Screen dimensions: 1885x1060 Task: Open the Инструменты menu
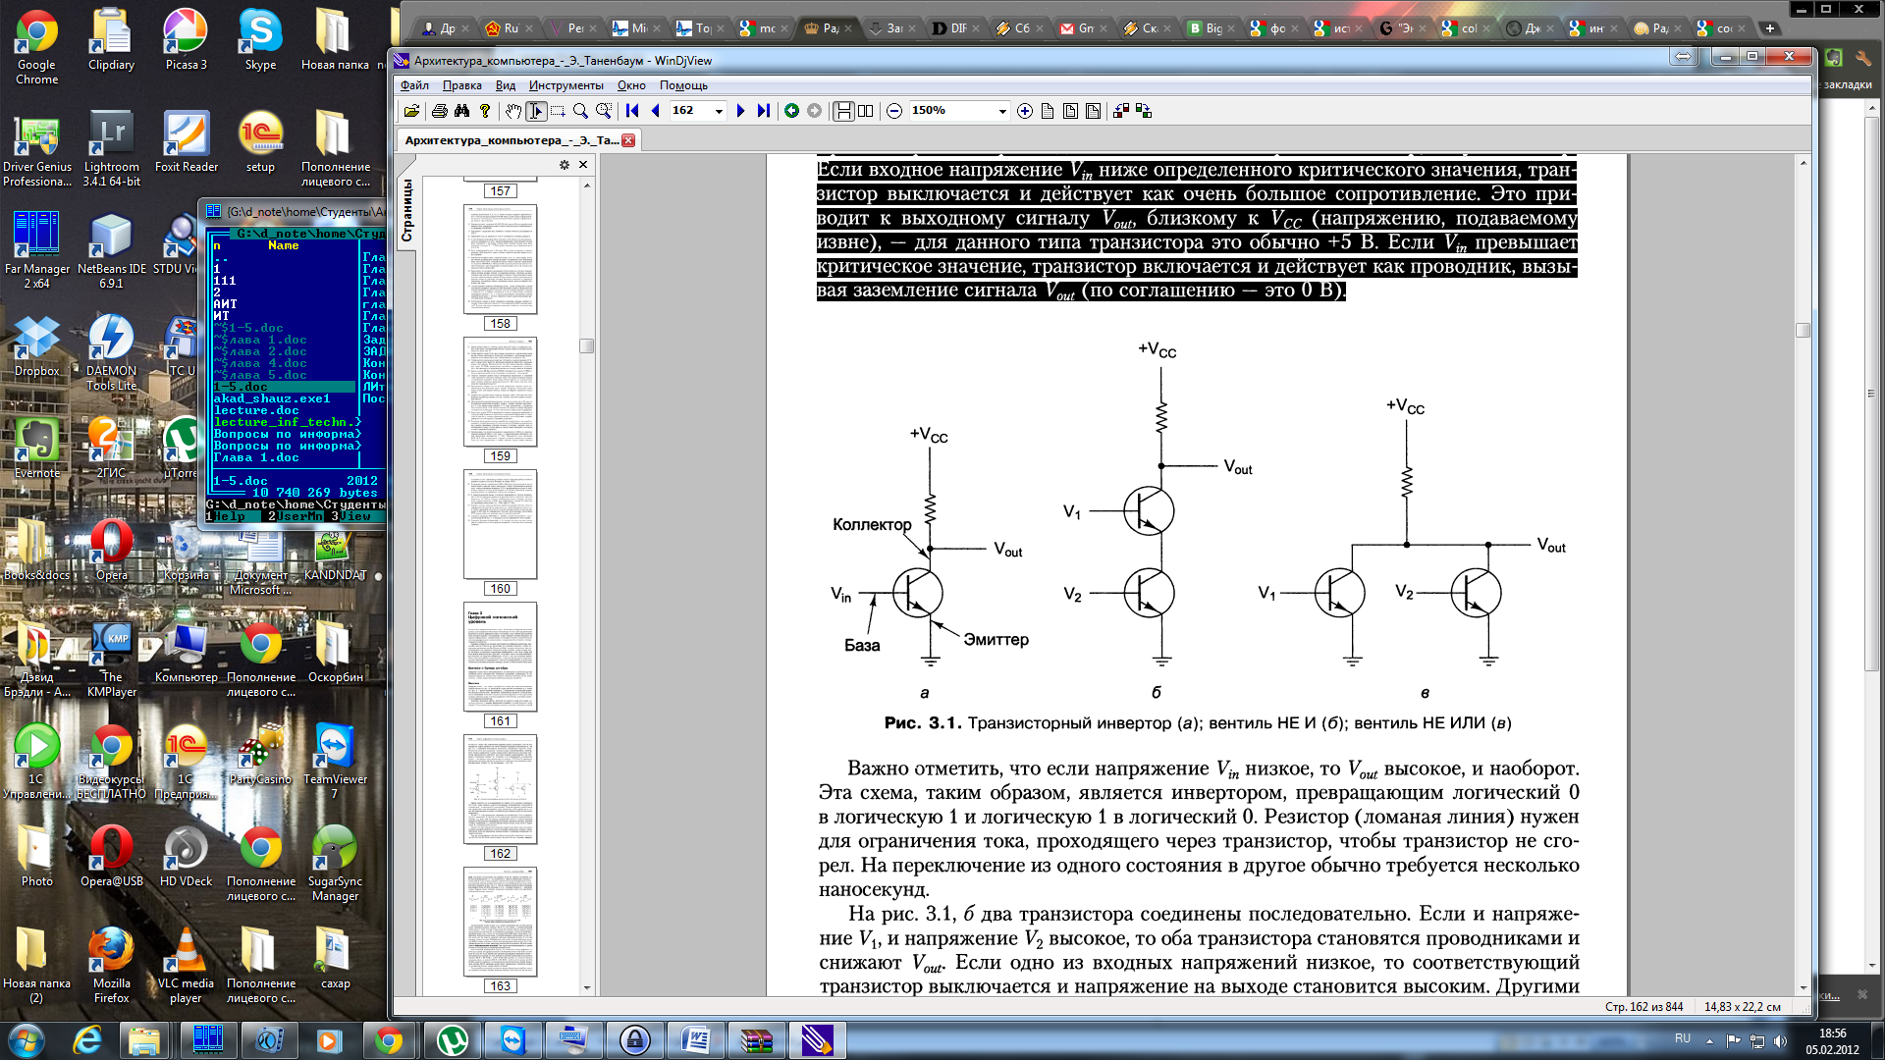[565, 85]
